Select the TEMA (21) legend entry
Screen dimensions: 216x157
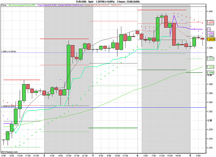tap(116, 5)
